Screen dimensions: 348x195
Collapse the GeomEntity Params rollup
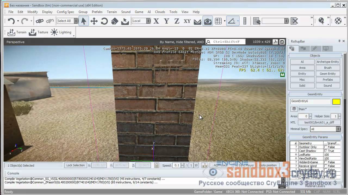pyautogui.click(x=315, y=137)
